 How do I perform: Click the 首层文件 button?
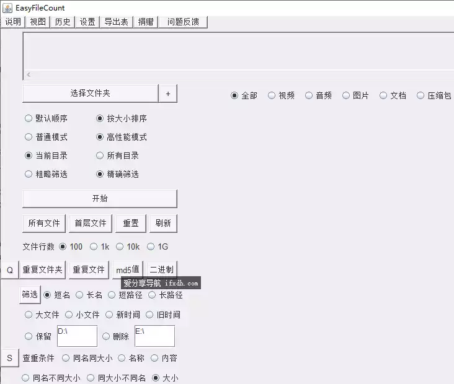click(x=91, y=223)
